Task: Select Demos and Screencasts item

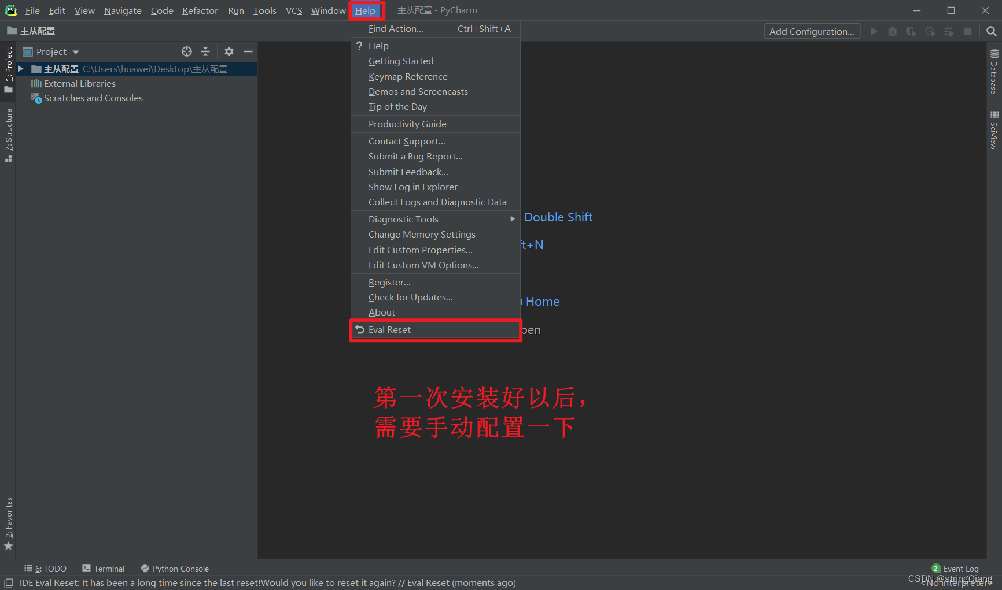Action: [435, 91]
